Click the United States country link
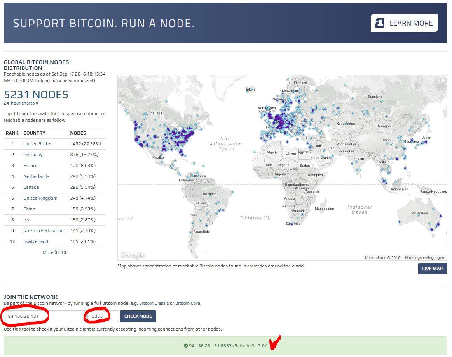Viewport: 452px width, 357px height. (x=38, y=144)
